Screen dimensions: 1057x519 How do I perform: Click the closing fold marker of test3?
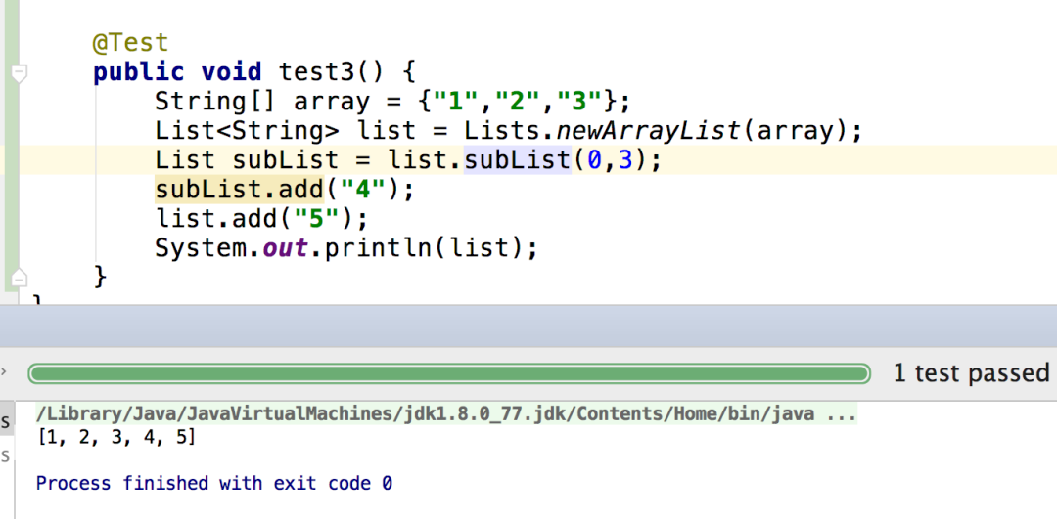click(x=20, y=277)
